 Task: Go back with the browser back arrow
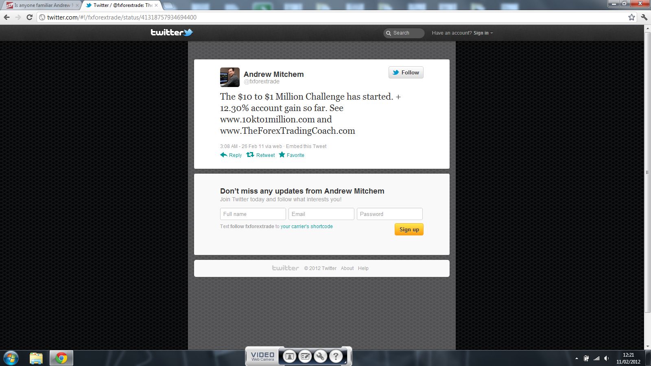click(x=7, y=17)
